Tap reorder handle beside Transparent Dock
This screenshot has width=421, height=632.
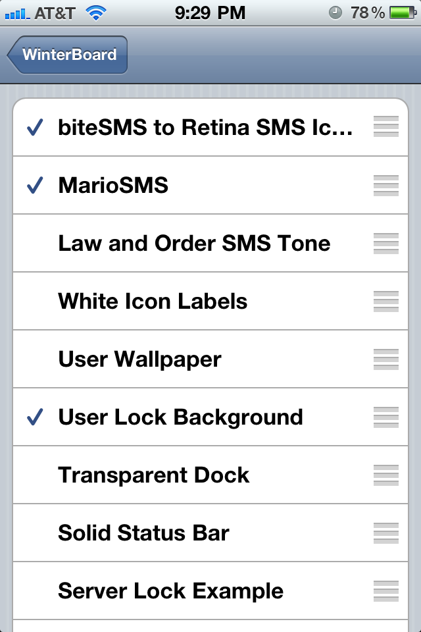coord(386,475)
